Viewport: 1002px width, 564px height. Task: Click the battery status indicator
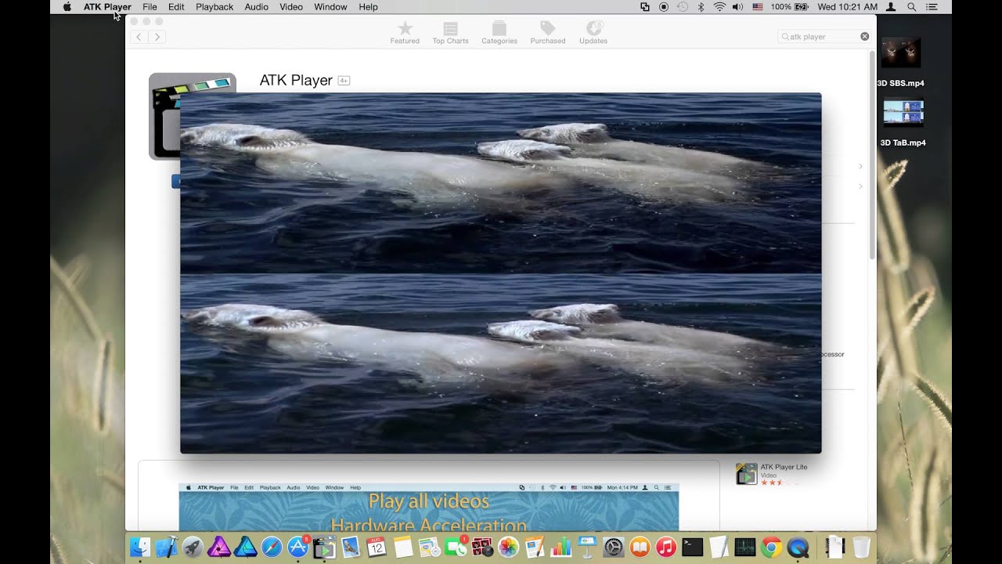(x=790, y=7)
